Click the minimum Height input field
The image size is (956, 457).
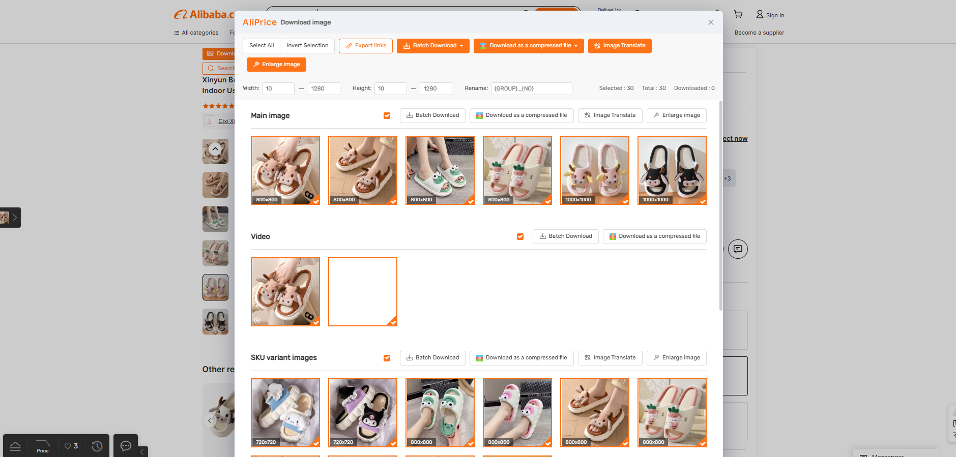391,88
